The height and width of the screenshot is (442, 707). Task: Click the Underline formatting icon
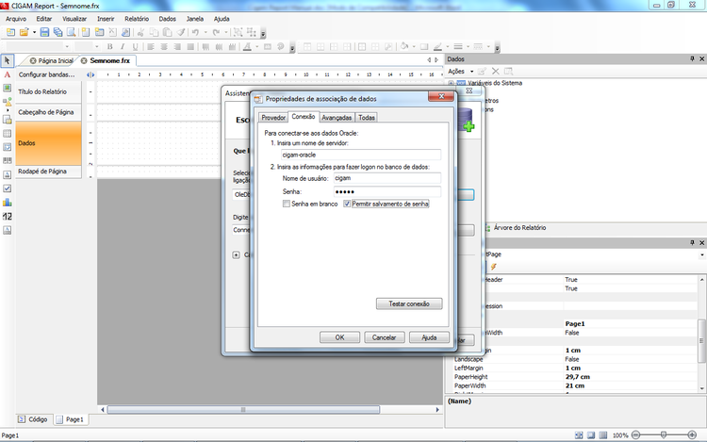click(135, 46)
